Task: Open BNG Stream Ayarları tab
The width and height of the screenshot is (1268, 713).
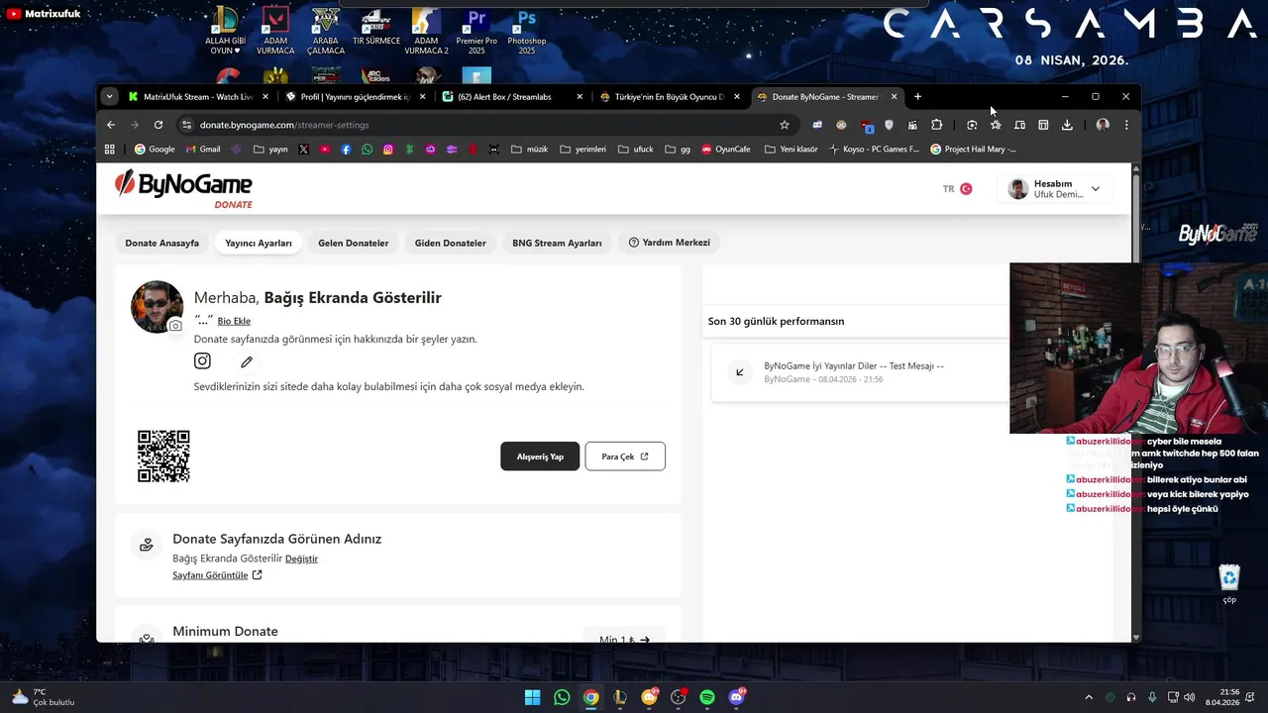Action: coord(557,243)
